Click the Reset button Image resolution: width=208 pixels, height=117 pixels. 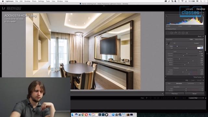click(x=194, y=94)
